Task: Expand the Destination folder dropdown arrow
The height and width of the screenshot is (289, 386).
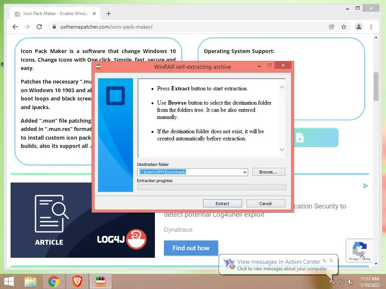Action: click(245, 172)
